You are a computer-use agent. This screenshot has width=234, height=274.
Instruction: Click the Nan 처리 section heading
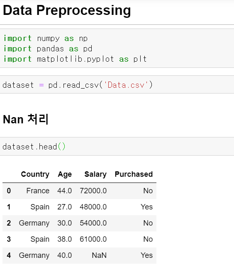(x=26, y=119)
